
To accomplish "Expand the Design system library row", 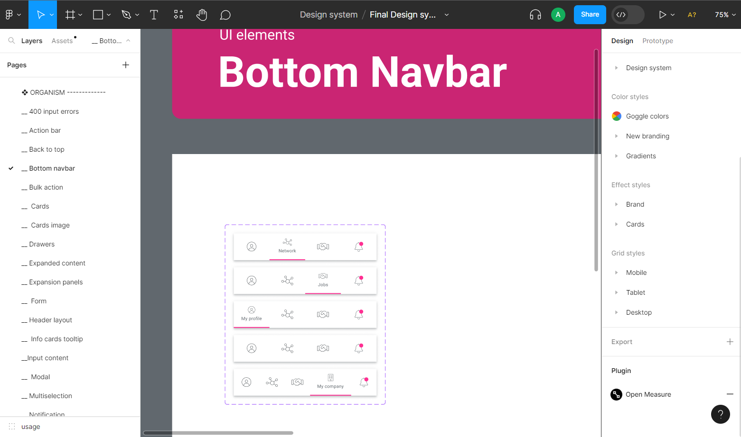I will (x=616, y=68).
